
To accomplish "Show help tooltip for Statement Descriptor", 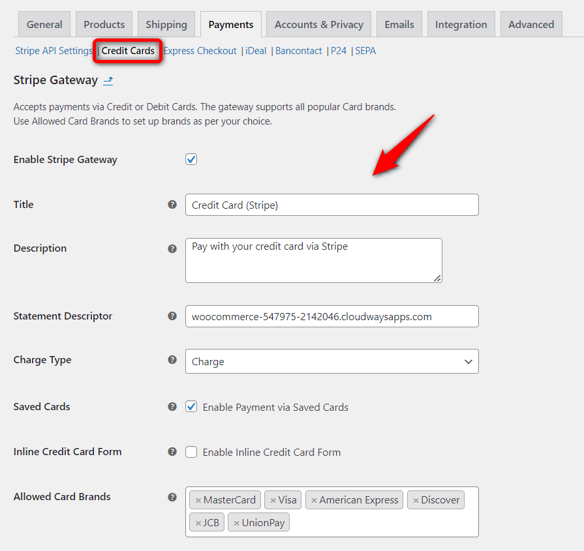I will coord(172,316).
